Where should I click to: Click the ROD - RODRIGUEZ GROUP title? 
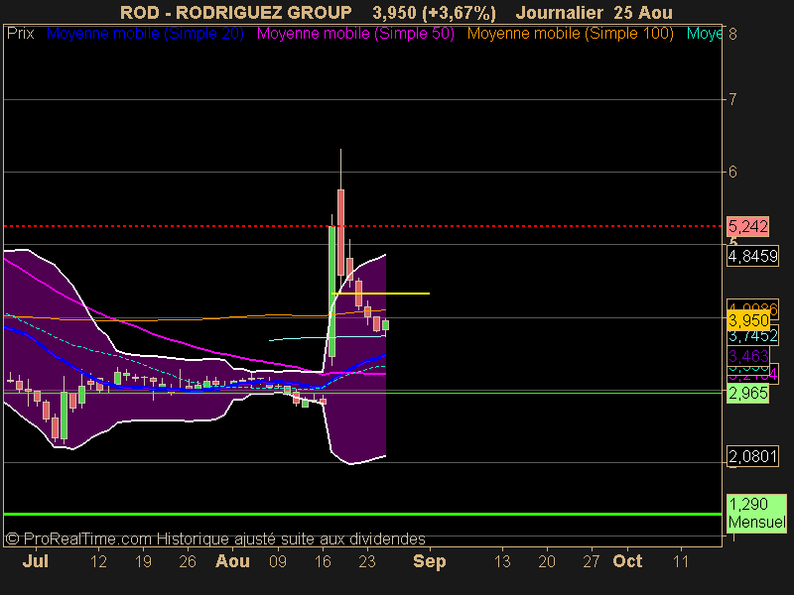[x=235, y=13]
